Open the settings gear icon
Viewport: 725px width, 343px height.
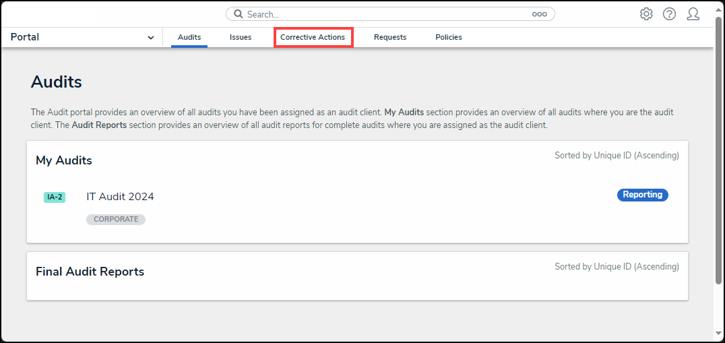point(646,14)
